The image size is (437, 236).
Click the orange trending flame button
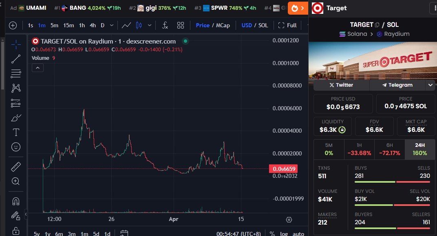(x=298, y=8)
